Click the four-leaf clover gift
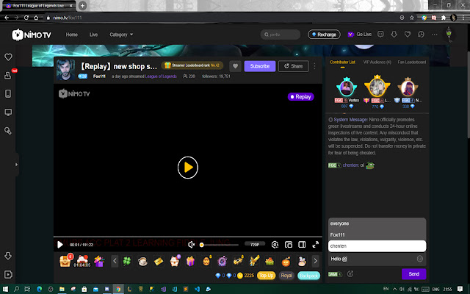This screenshot has width=470, height=294. pyautogui.click(x=127, y=261)
